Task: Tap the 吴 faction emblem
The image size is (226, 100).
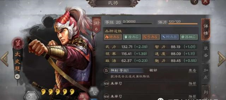Action: [18, 43]
